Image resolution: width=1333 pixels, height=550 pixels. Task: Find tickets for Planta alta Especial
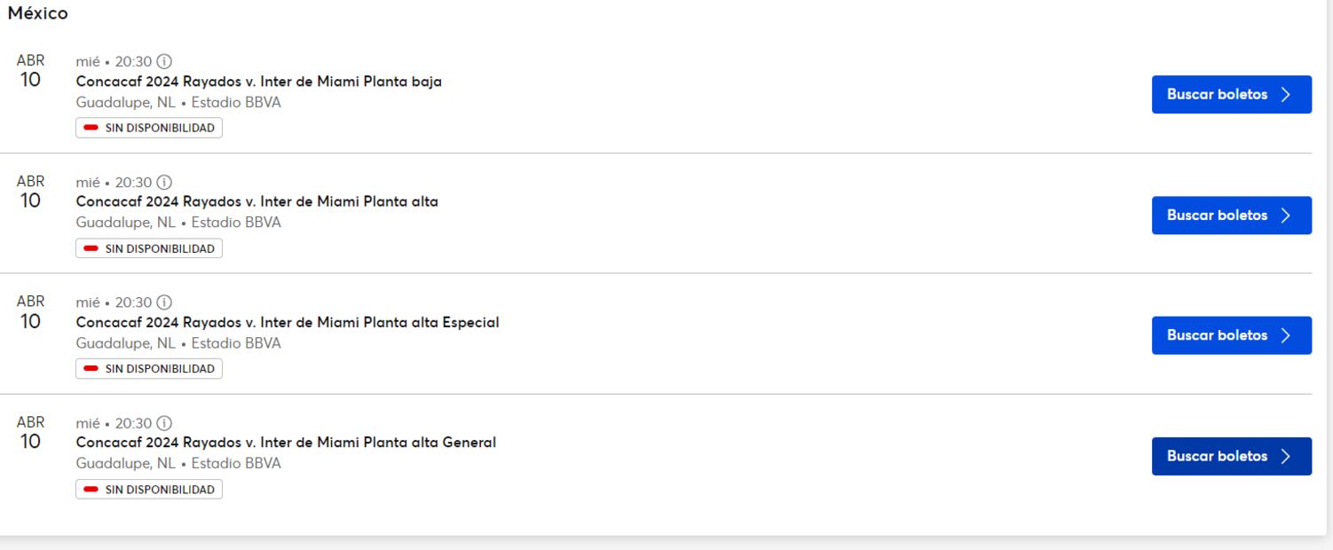(1231, 336)
